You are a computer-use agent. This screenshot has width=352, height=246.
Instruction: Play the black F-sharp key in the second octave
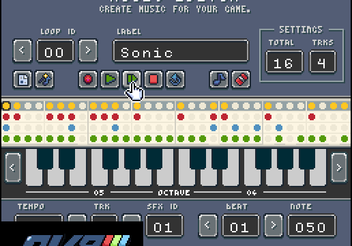click(x=263, y=159)
